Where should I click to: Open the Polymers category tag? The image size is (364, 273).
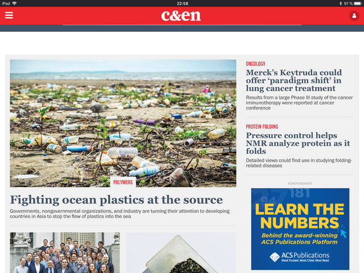[123, 182]
